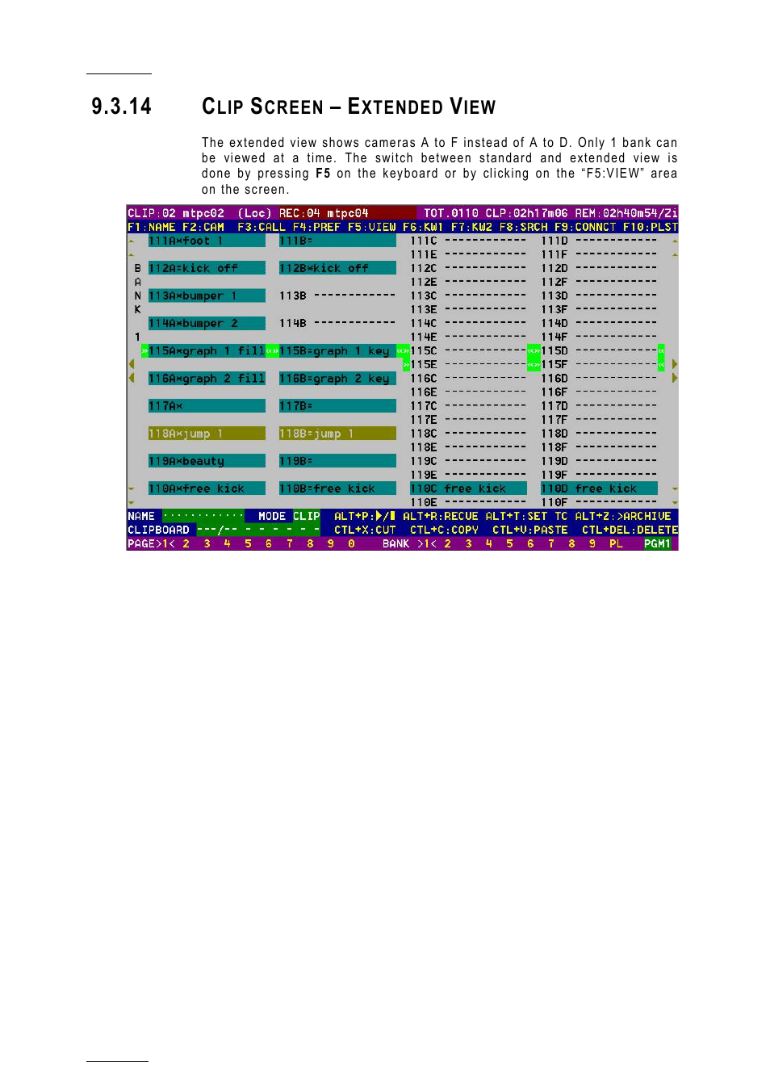The height and width of the screenshot is (1090, 770).
Task: Select clip 112B kick off
Action: click(x=337, y=268)
